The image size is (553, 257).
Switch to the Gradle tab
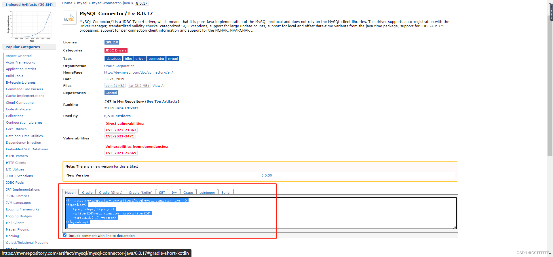coord(87,192)
